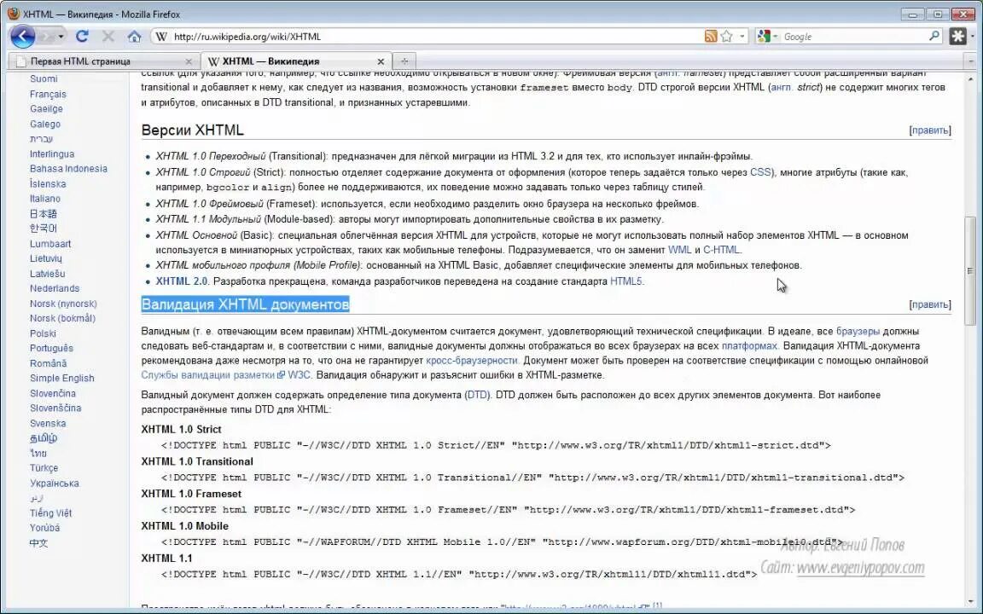Open the Bahasa Indonesia version
Viewport: 983px width, 614px height.
click(x=68, y=169)
